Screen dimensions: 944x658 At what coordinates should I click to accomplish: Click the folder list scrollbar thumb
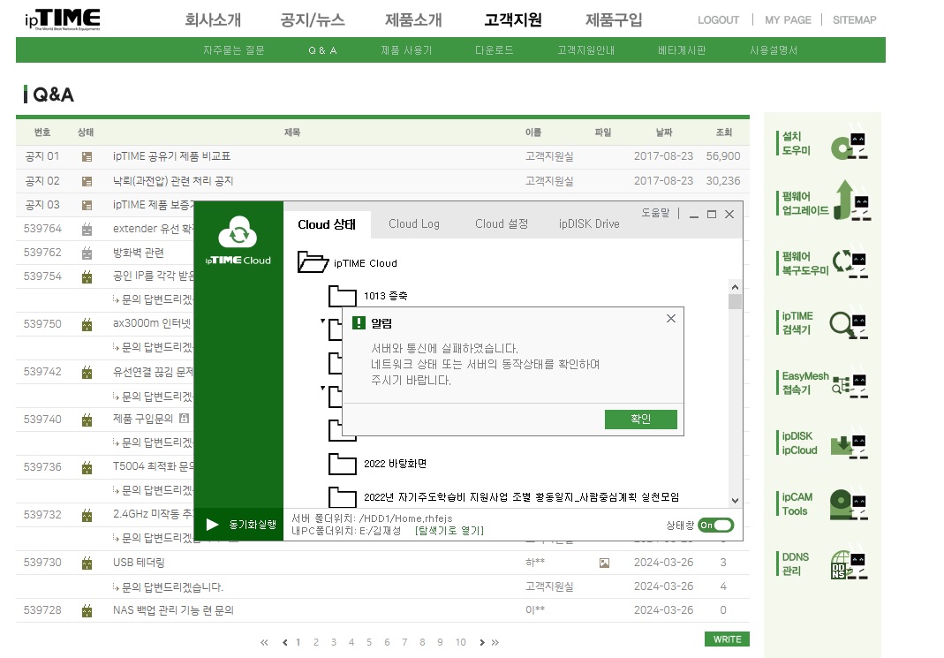coord(735,301)
